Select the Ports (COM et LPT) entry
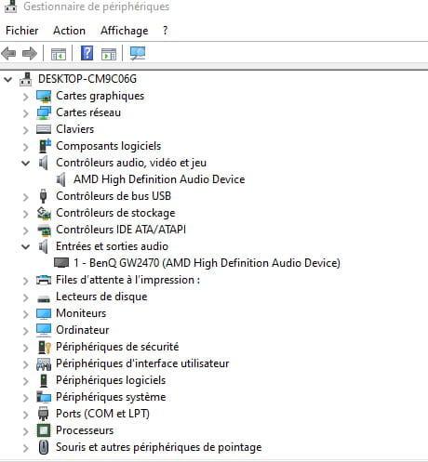428x462 pixels. (x=102, y=414)
